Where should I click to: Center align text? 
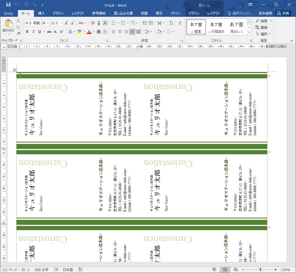pos(120,32)
